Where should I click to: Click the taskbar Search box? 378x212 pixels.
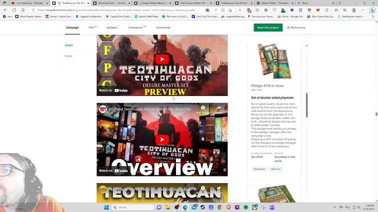pyautogui.click(x=133, y=207)
